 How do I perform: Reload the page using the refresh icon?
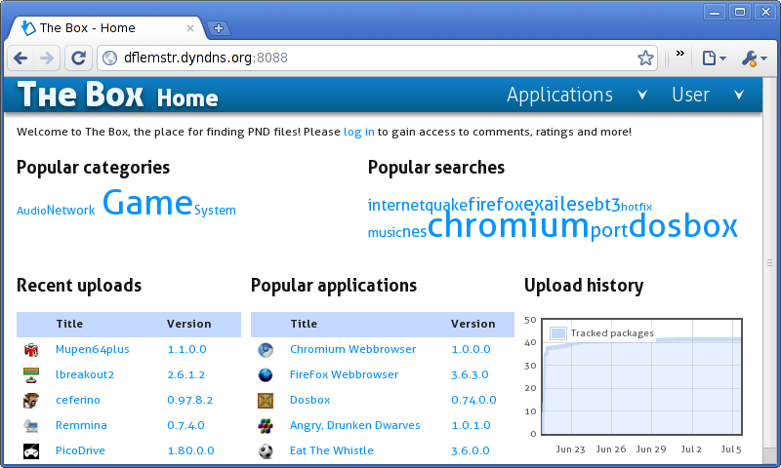pyautogui.click(x=78, y=58)
